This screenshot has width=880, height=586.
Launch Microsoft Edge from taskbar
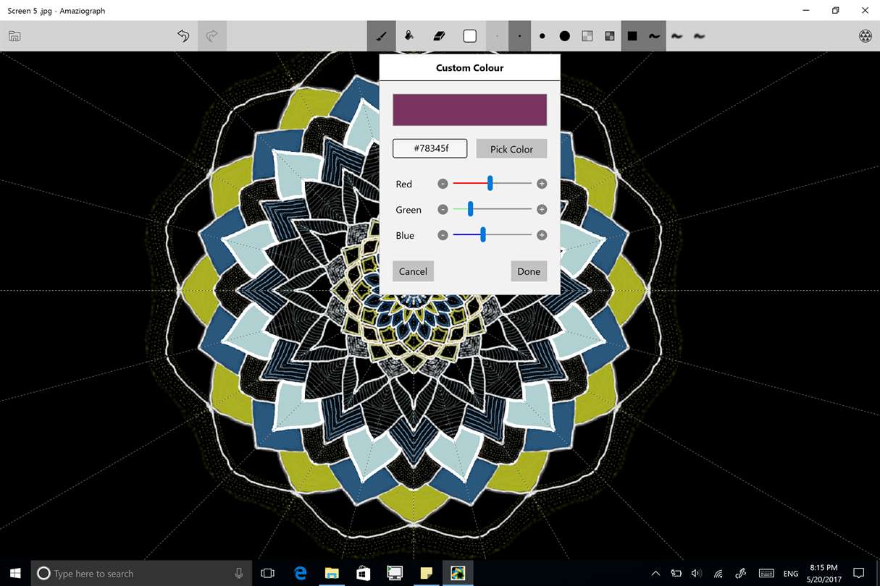point(300,573)
